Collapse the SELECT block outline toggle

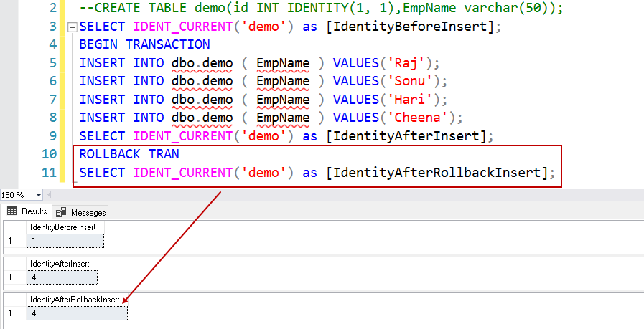tap(73, 27)
